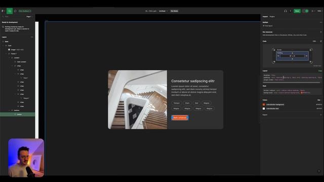The width and height of the screenshot is (324, 182).
Task: Click the Diam chip on canvas
Action: coord(187,103)
